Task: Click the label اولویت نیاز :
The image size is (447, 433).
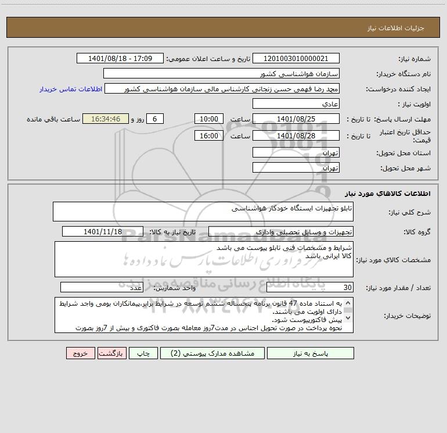Action: (x=414, y=105)
